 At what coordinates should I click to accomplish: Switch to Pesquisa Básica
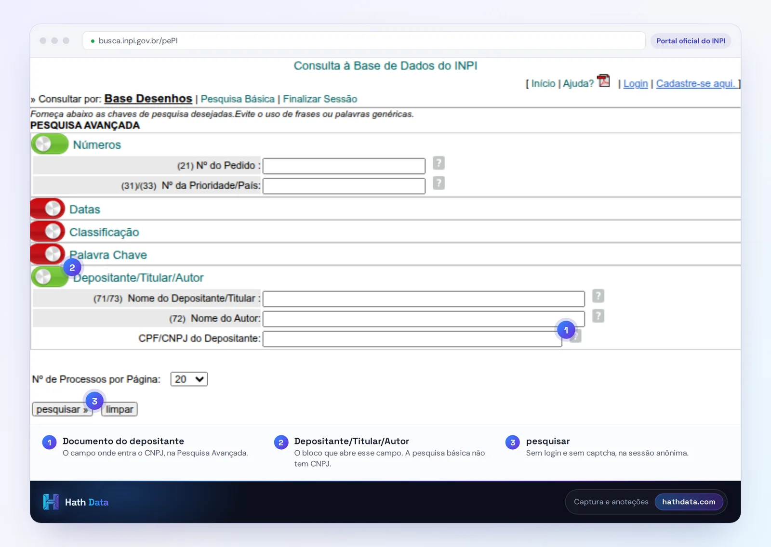[x=238, y=99]
